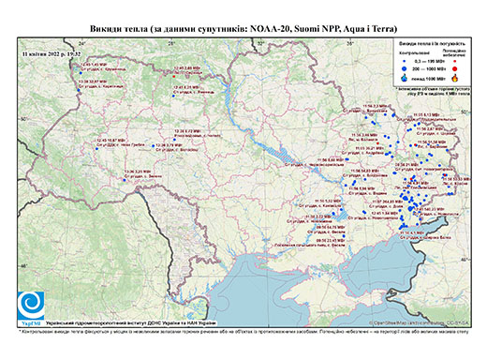Viewport: 487px width, 345px height.
Task: Click the label '11:56 5,56 МВт'
Action: tap(362, 189)
